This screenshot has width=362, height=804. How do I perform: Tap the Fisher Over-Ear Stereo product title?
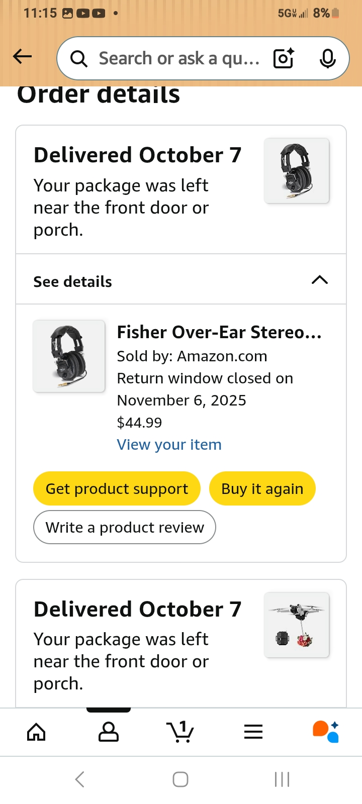click(219, 332)
